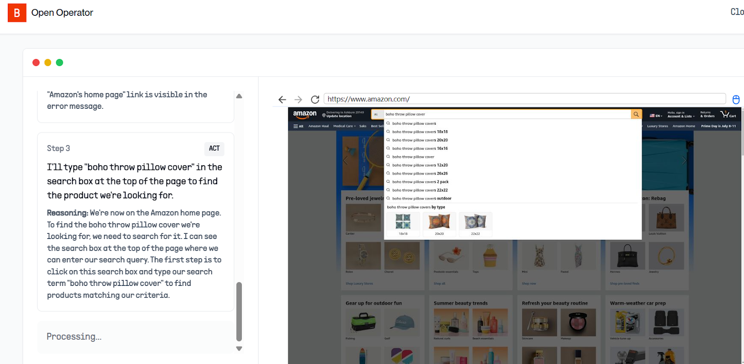744x364 pixels.
Task: Open the Amazon cart icon
Action: (728, 114)
